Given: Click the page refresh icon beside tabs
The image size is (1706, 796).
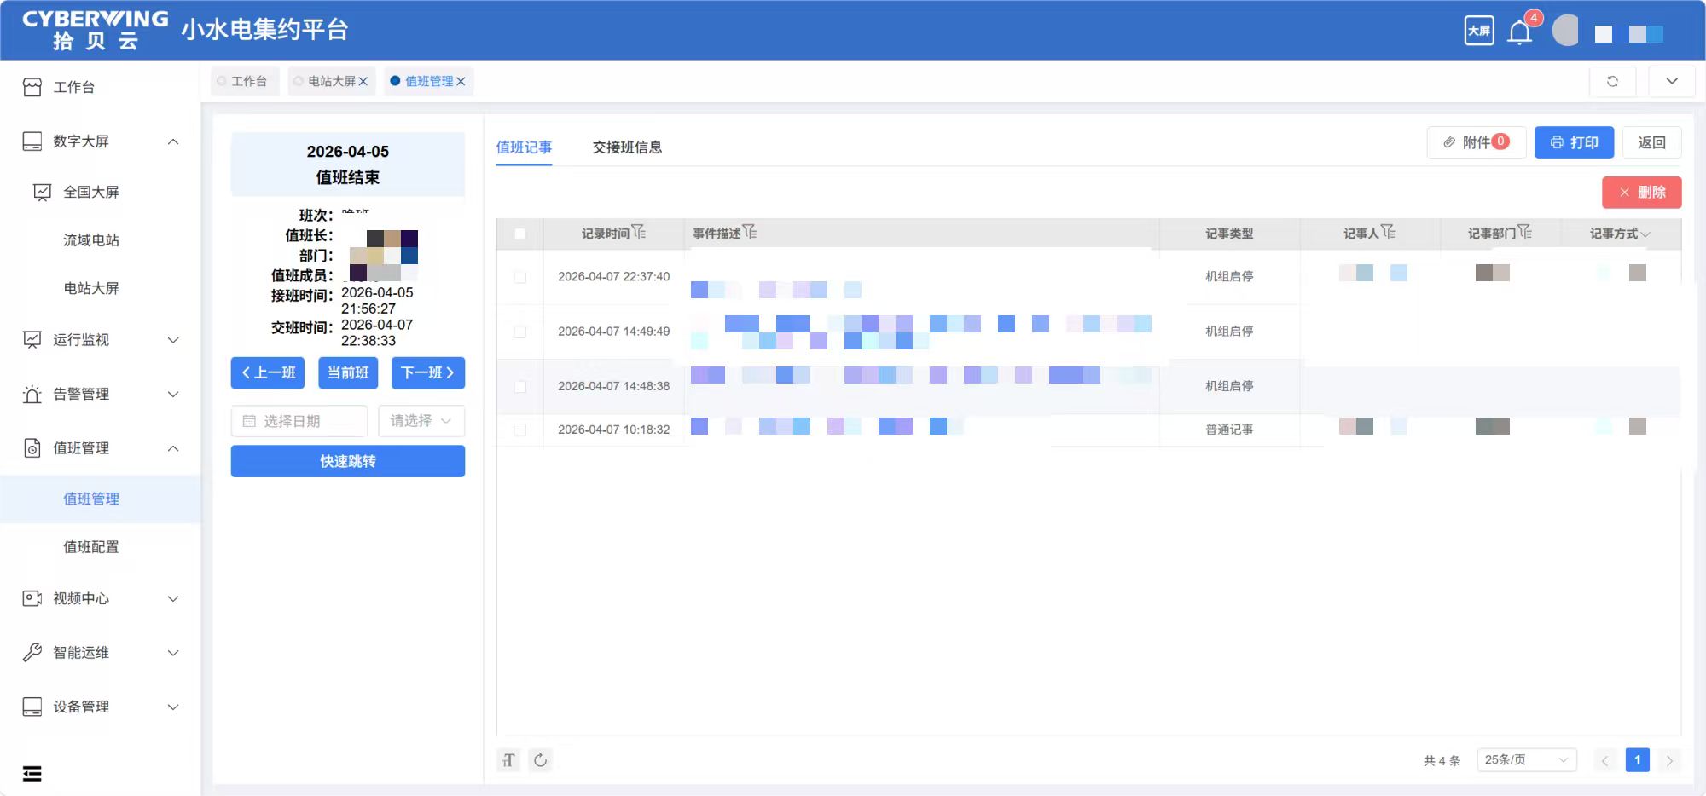Looking at the screenshot, I should (1611, 81).
